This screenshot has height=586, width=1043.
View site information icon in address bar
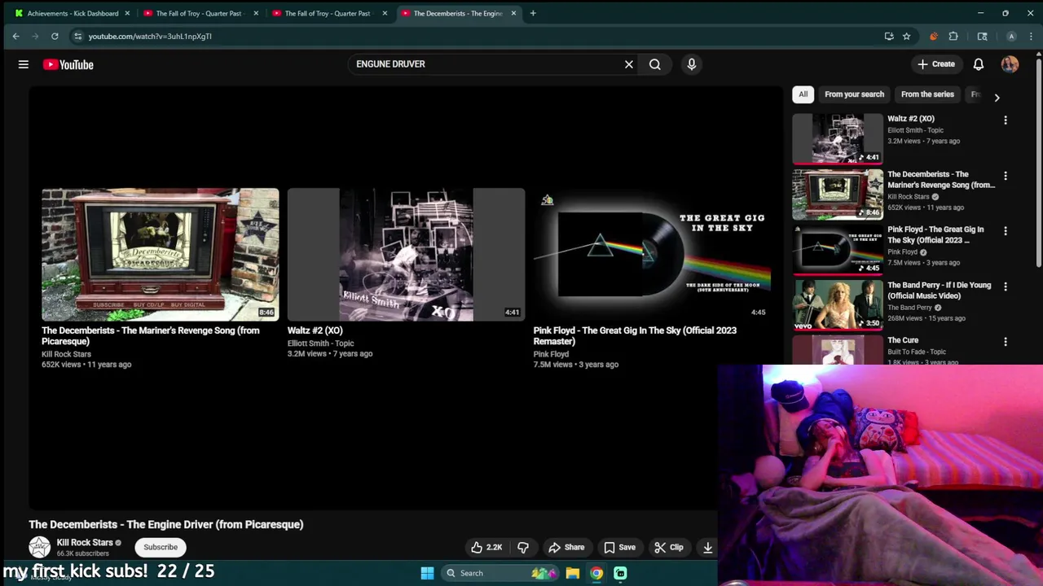(x=77, y=36)
